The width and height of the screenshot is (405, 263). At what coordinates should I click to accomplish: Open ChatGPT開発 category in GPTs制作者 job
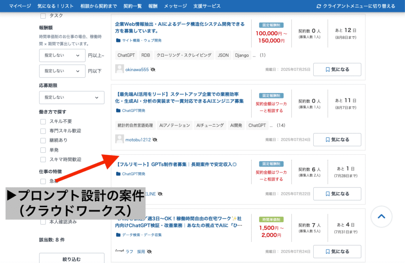(x=134, y=174)
